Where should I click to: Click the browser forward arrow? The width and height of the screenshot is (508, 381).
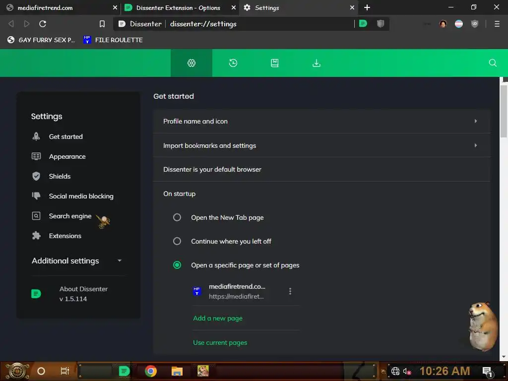(27, 24)
